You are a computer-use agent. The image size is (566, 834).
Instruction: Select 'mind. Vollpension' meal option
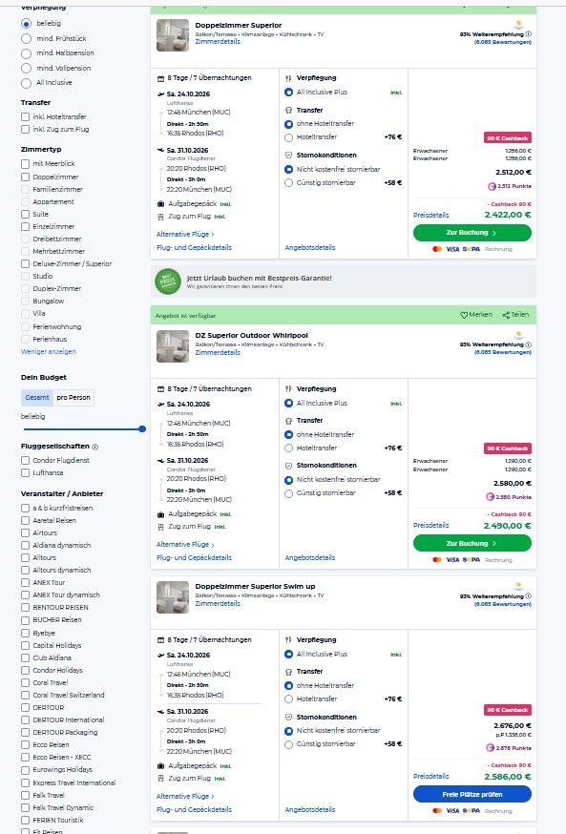coord(26,68)
